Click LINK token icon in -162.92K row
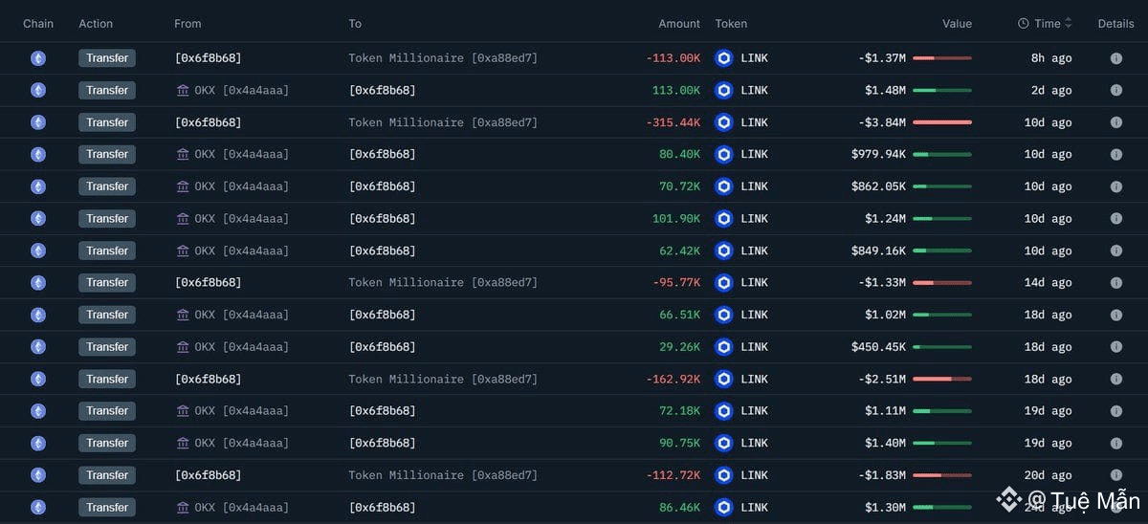 724,379
